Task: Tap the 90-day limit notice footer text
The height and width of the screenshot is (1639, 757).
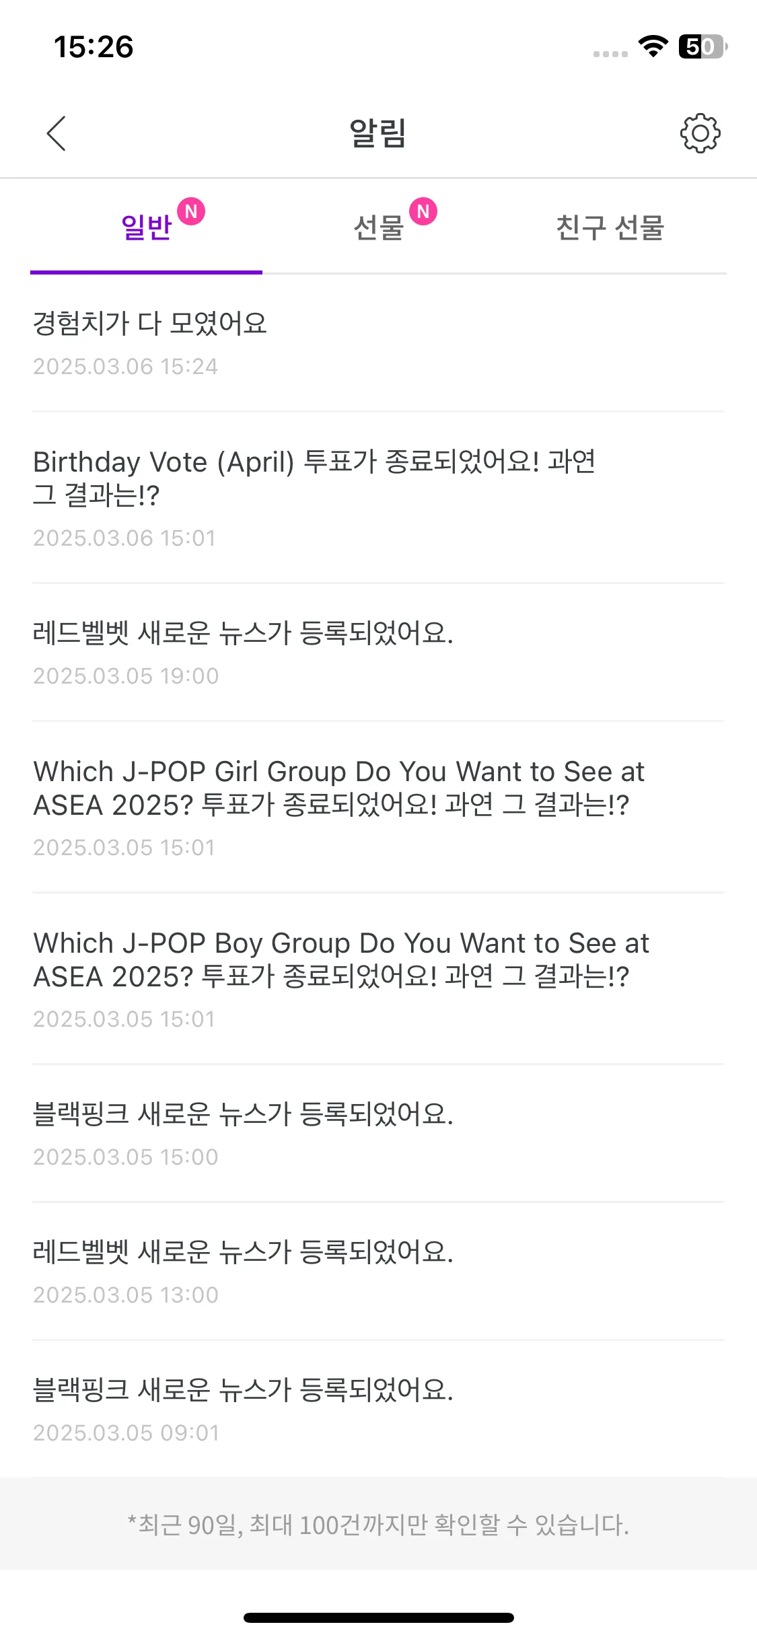Action: tap(378, 1525)
